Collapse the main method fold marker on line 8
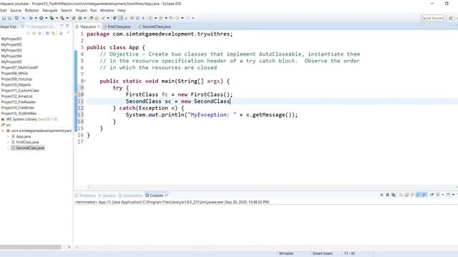The height and width of the screenshot is (257, 458). (x=85, y=81)
